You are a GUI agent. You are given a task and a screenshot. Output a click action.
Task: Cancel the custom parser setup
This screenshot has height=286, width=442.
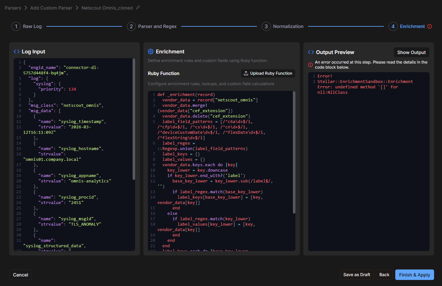pos(21,275)
